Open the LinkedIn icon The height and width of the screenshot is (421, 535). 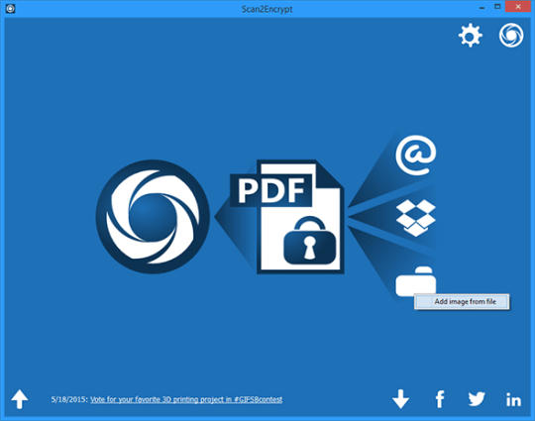(x=513, y=399)
